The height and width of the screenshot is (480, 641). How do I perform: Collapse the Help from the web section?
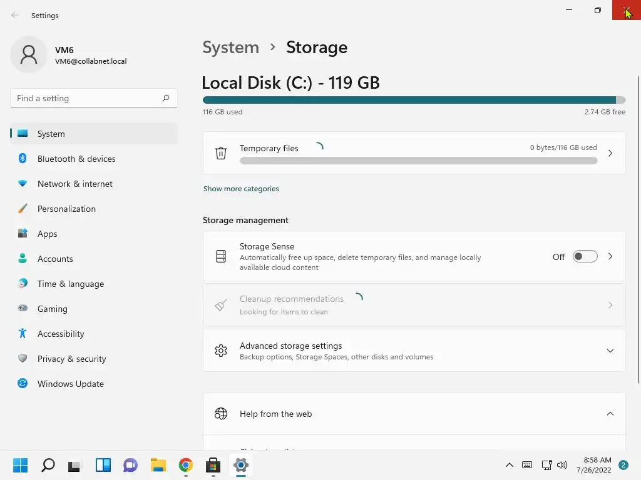point(610,414)
